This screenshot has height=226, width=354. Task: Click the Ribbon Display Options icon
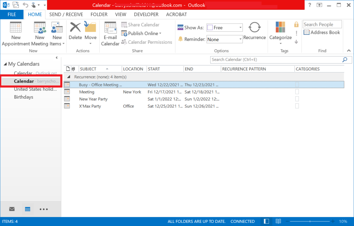click(319, 5)
